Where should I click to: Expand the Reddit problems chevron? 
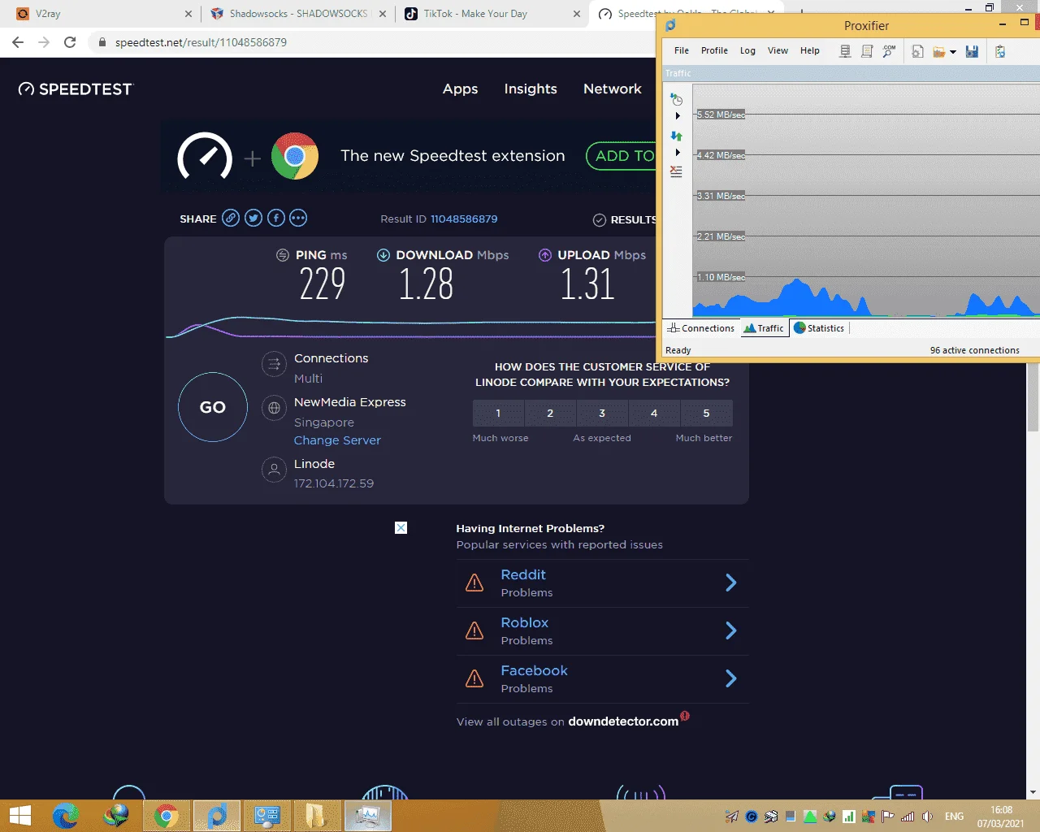(731, 583)
